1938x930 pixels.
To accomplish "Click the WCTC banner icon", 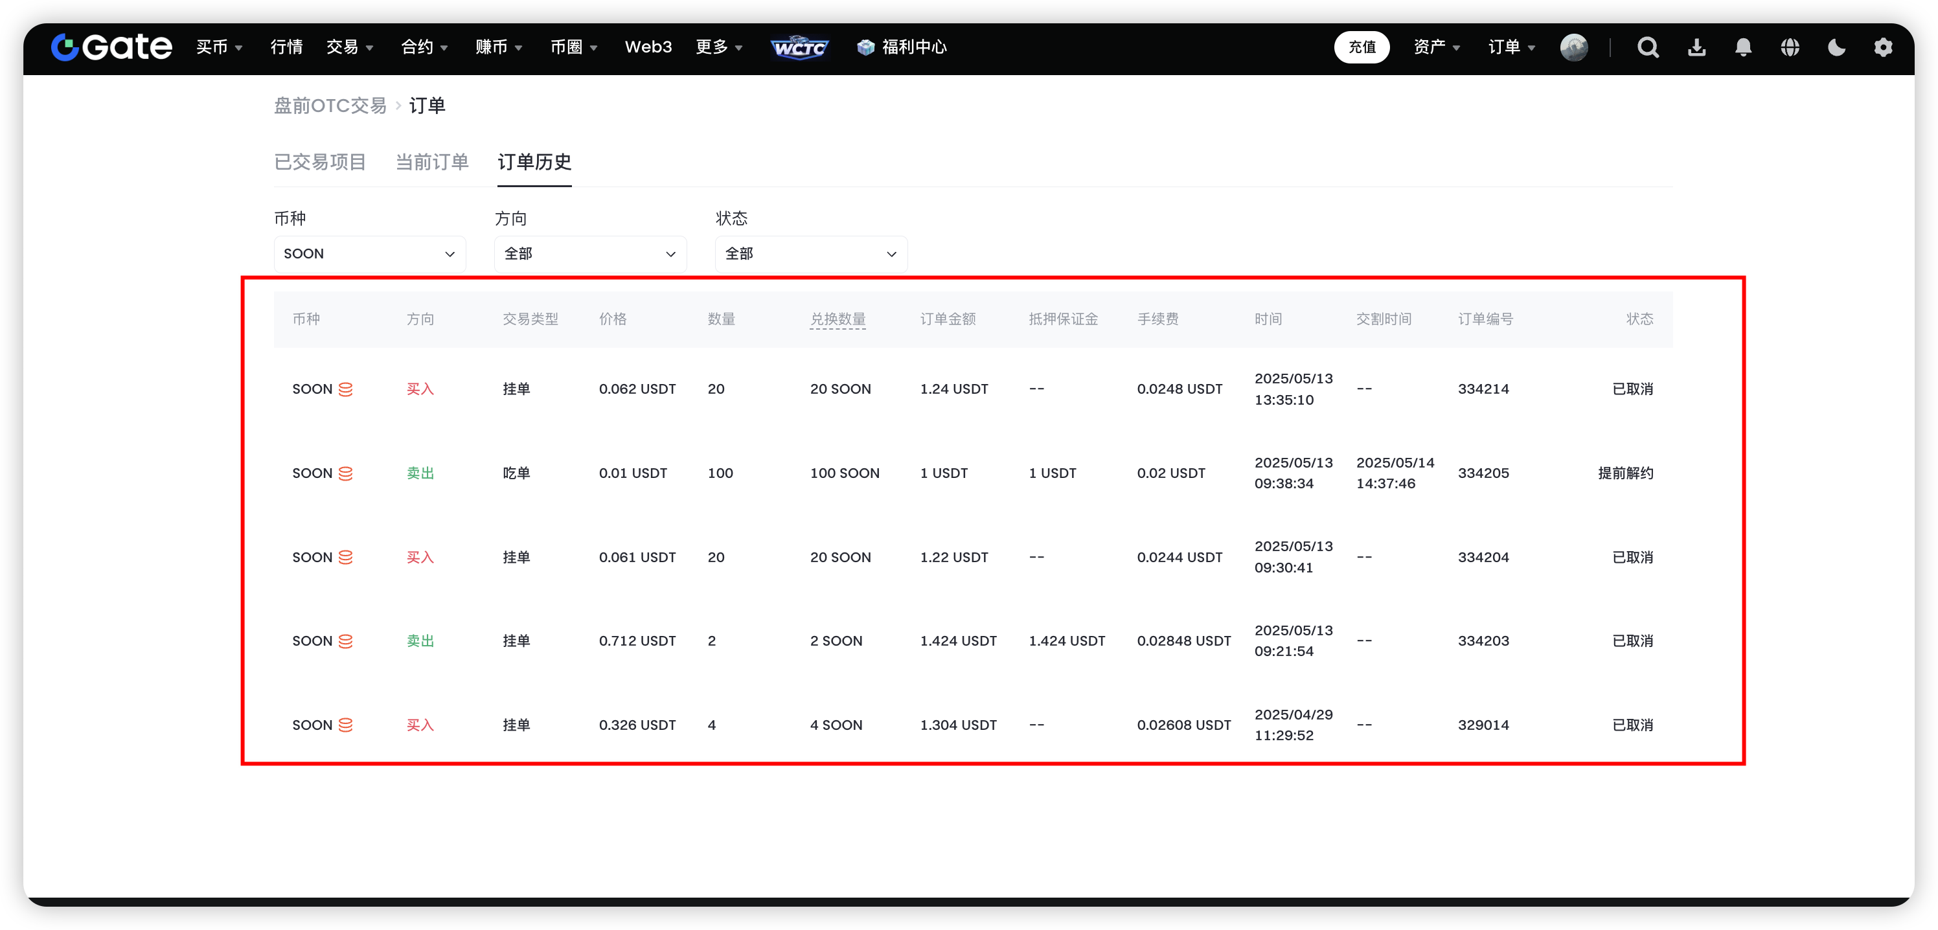I will click(x=799, y=47).
